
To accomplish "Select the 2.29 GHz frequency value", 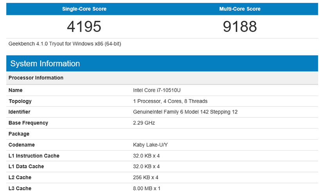I will point(144,123).
